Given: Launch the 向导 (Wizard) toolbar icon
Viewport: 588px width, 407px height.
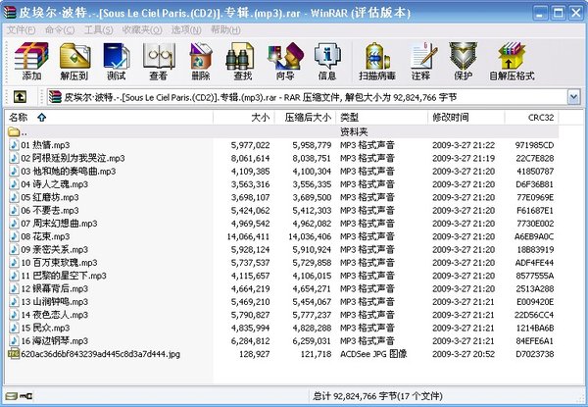Looking at the screenshot, I should click(x=285, y=61).
